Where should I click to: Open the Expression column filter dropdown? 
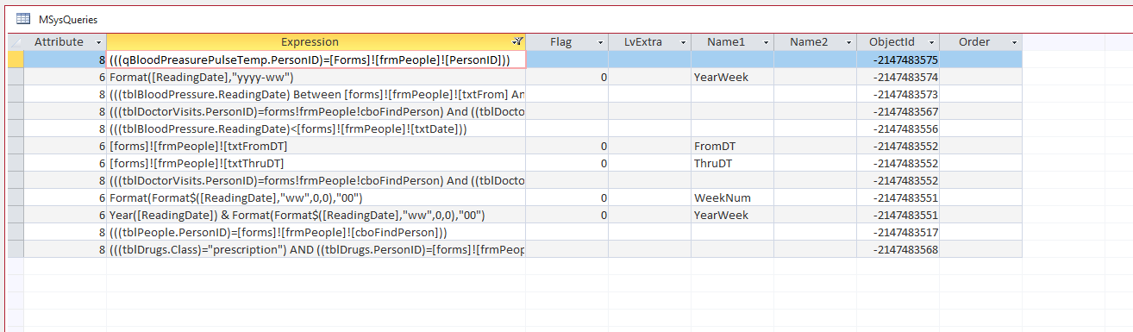pyautogui.click(x=516, y=42)
